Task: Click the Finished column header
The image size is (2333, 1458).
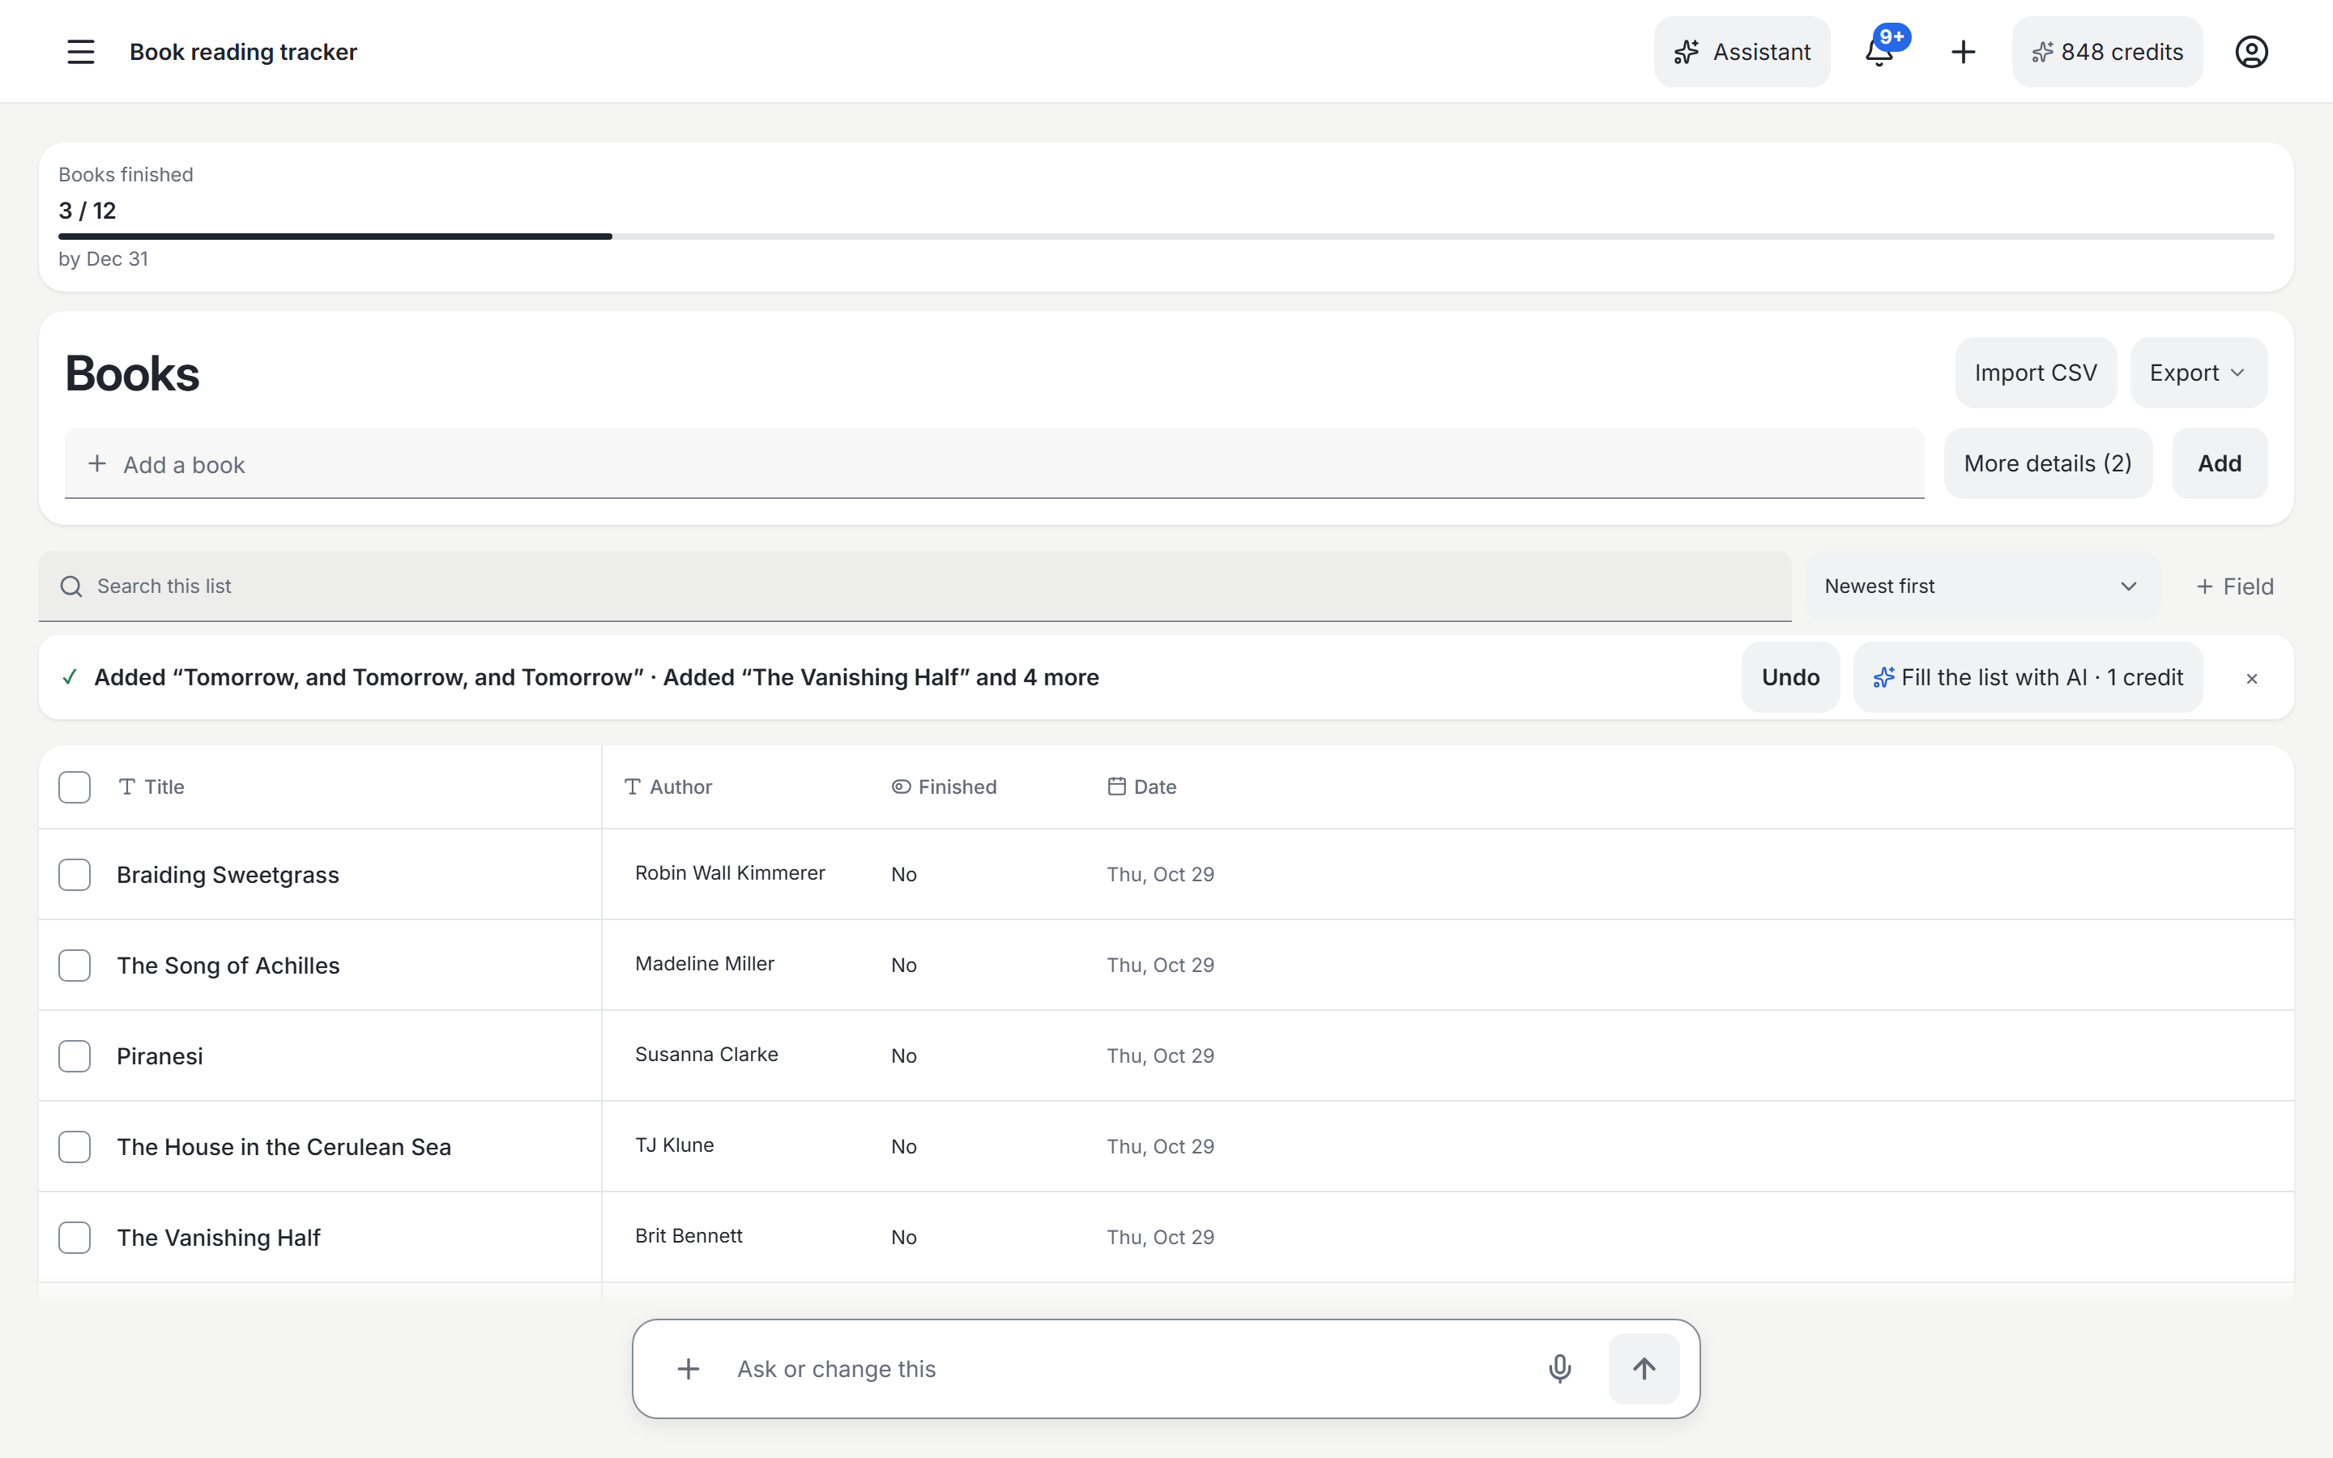Action: click(944, 787)
